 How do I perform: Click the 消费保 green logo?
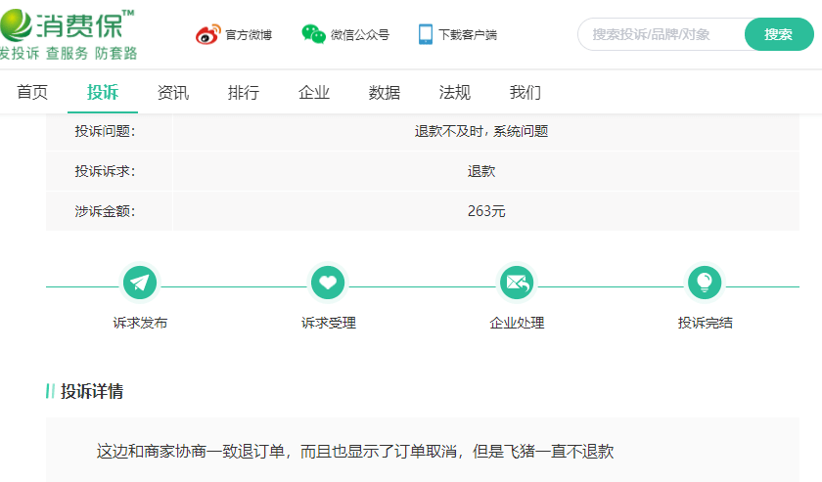point(68,34)
